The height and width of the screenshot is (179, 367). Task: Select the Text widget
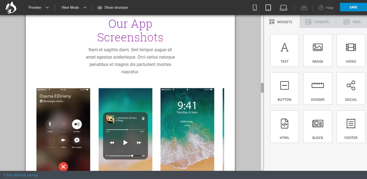click(x=284, y=50)
